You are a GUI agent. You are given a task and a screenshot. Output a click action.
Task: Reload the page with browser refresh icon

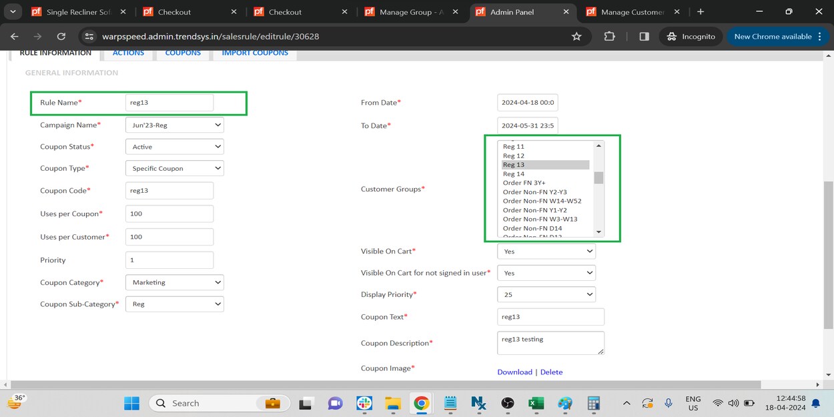pos(61,37)
